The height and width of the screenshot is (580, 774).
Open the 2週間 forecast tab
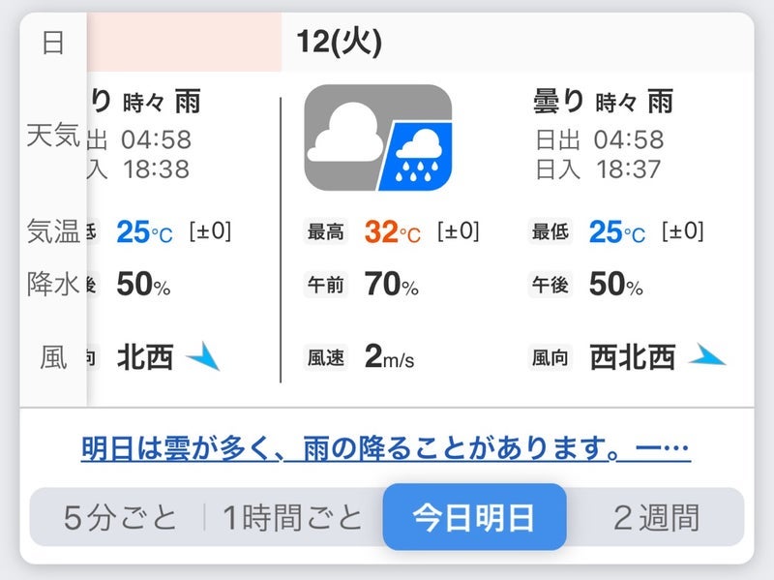pyautogui.click(x=656, y=517)
